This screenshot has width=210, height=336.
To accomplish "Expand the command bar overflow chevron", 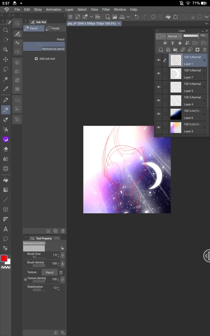I will click(x=206, y=17).
